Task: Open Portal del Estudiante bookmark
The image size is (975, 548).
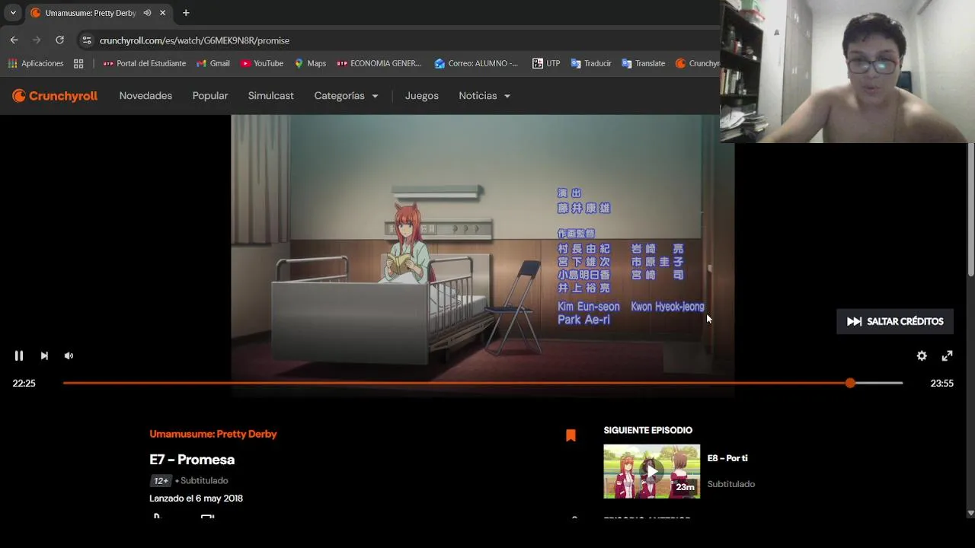Action: pyautogui.click(x=145, y=63)
